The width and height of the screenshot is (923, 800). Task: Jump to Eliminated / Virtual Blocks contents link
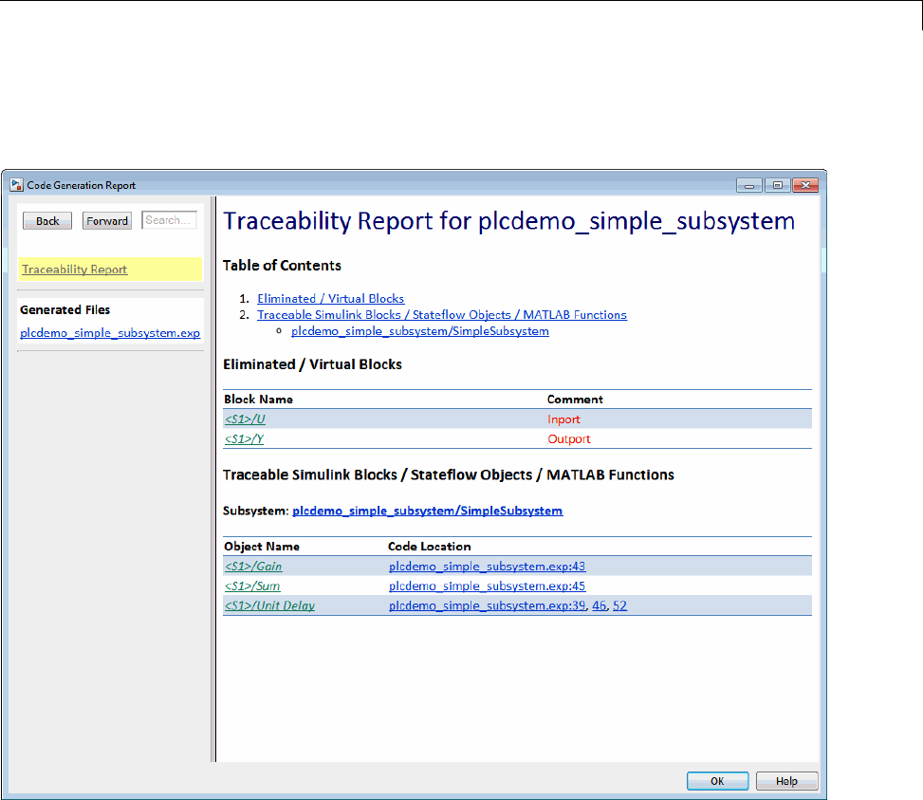tap(331, 298)
